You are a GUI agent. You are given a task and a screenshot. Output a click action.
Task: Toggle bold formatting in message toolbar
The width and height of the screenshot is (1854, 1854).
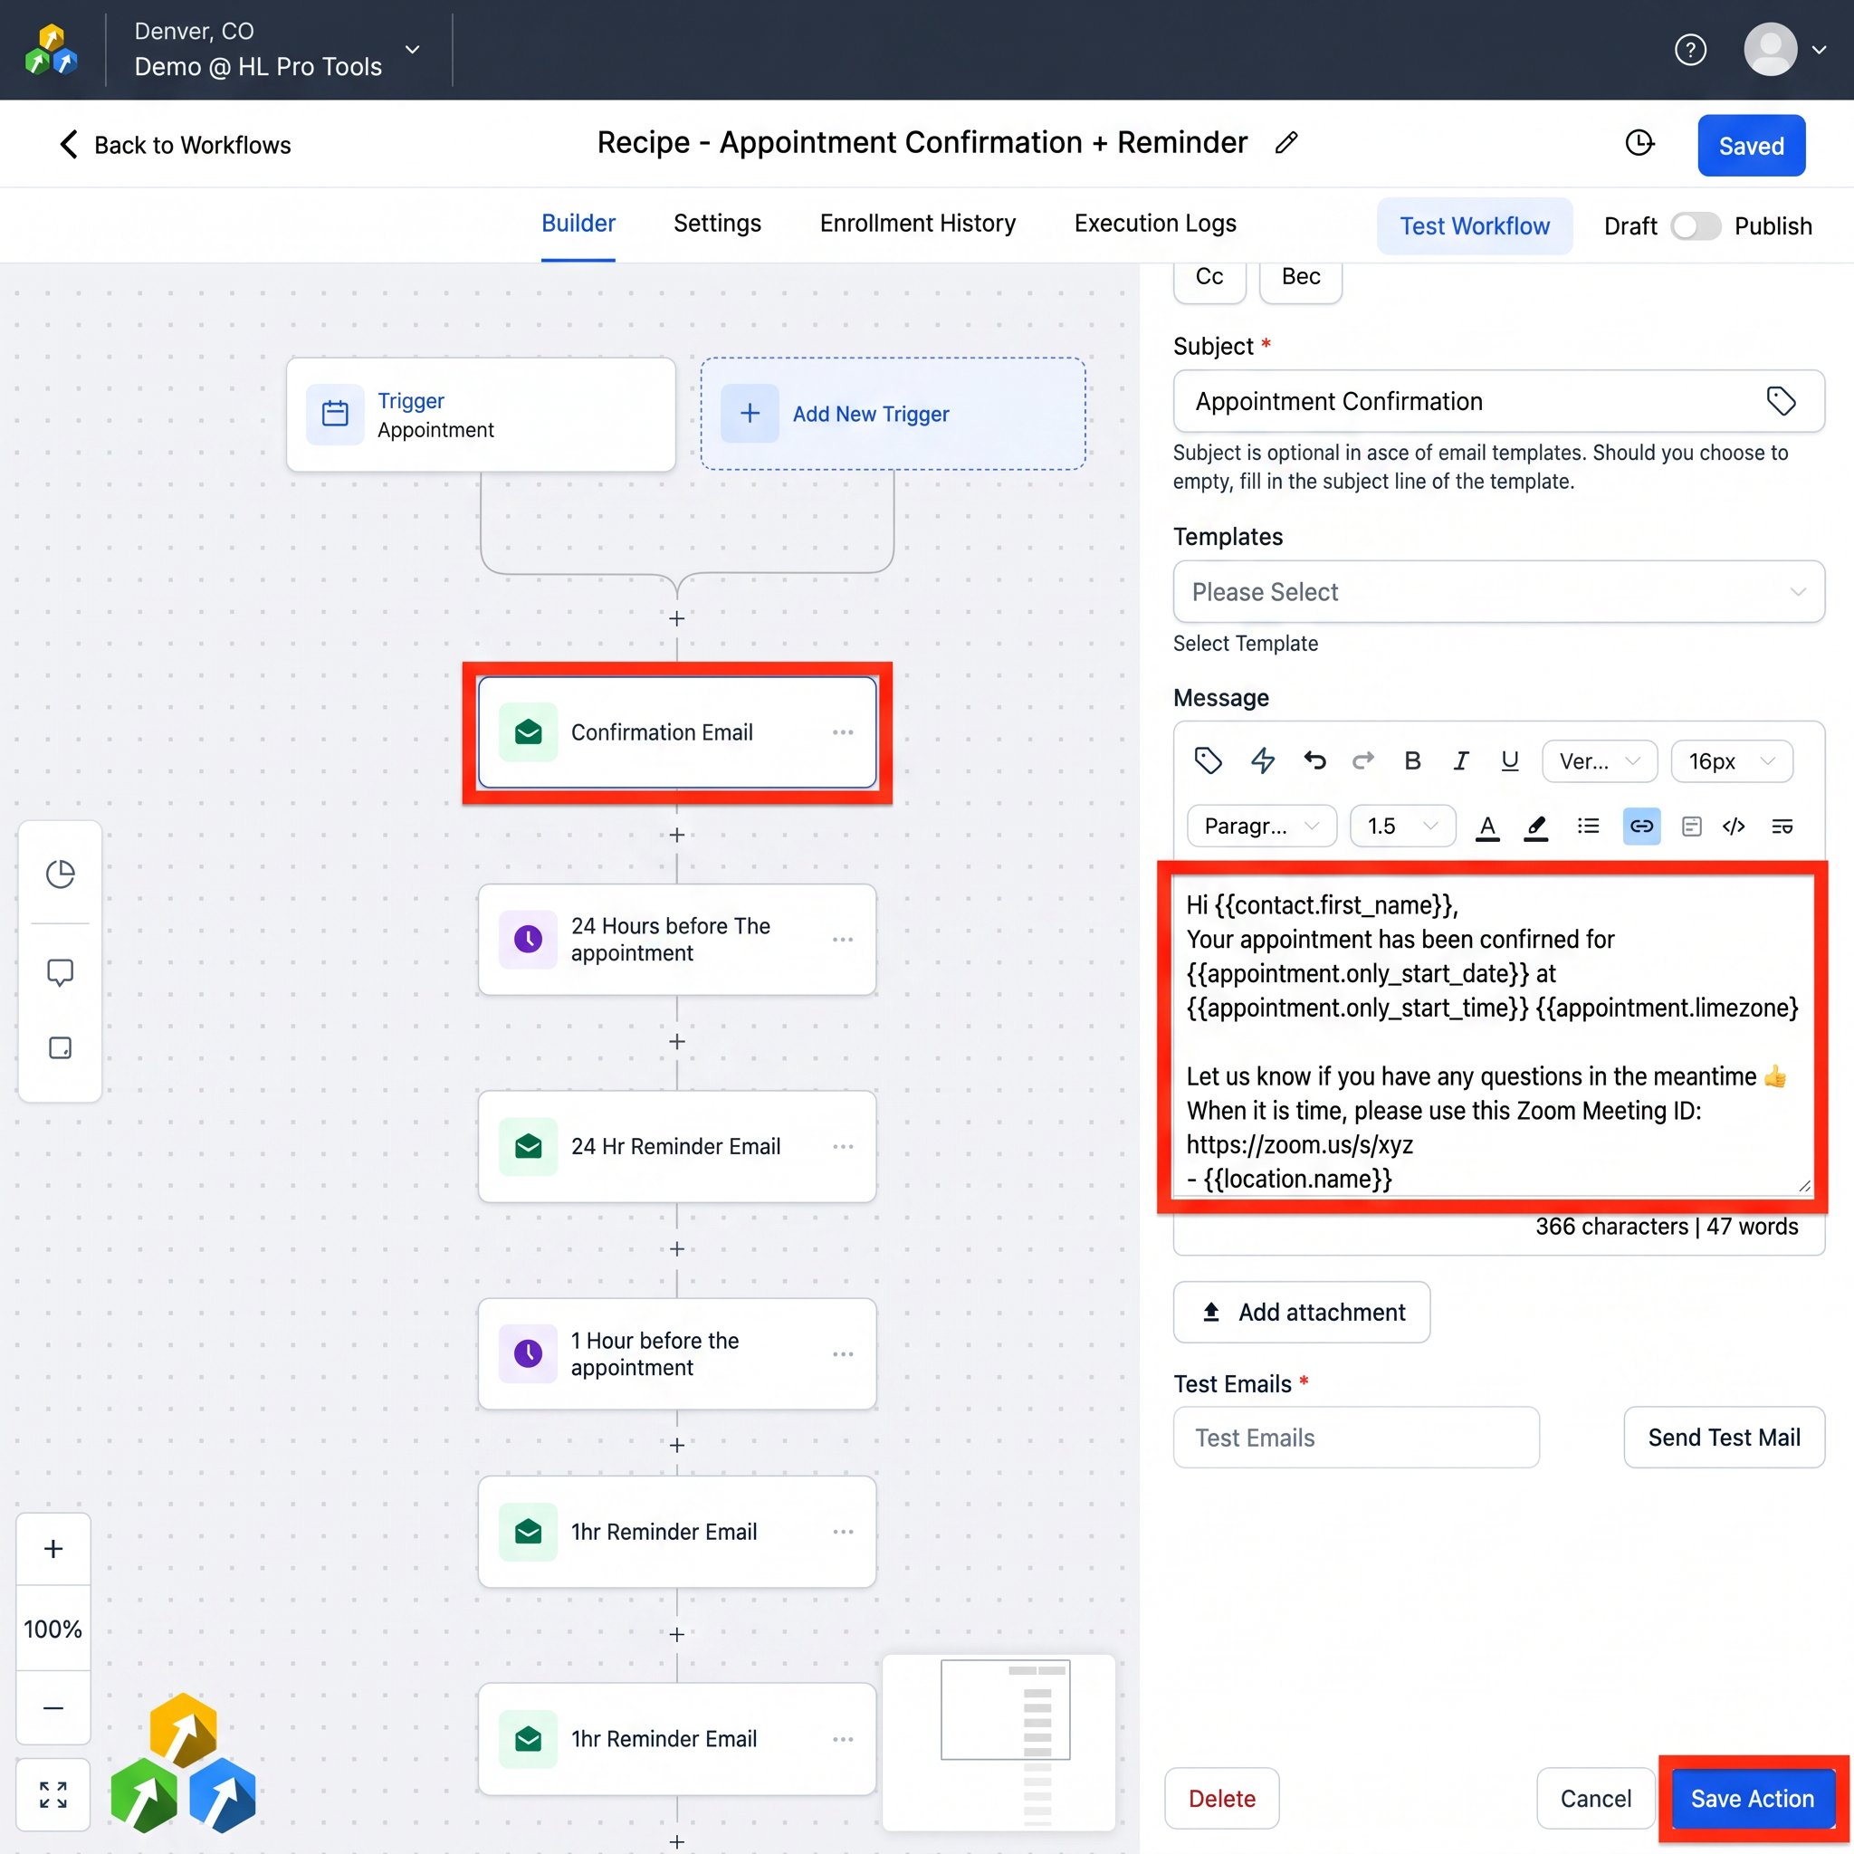click(x=1412, y=761)
